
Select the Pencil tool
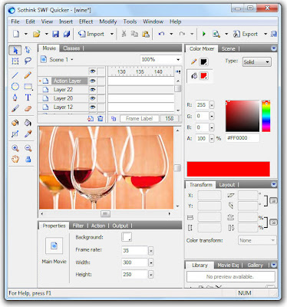28,75
